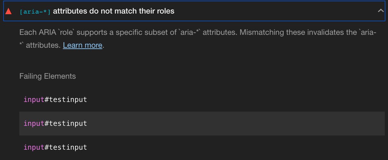Click the red warning triangle icon
Image resolution: width=388 pixels, height=160 pixels.
tap(9, 11)
